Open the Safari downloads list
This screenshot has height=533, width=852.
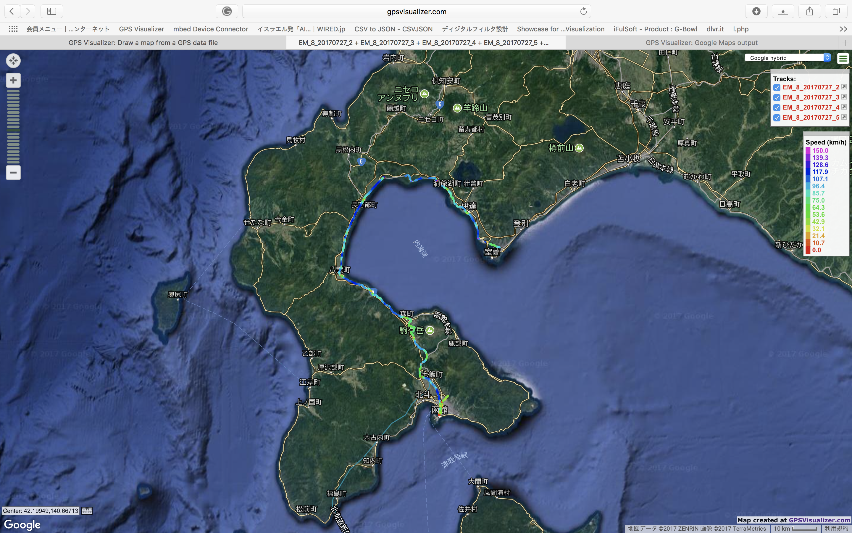click(756, 11)
